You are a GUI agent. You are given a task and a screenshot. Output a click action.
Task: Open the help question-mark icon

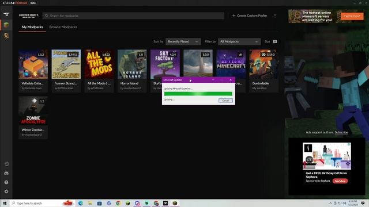tap(6, 182)
